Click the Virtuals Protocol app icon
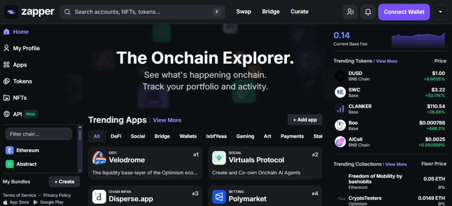The height and width of the screenshot is (206, 452). [x=219, y=158]
